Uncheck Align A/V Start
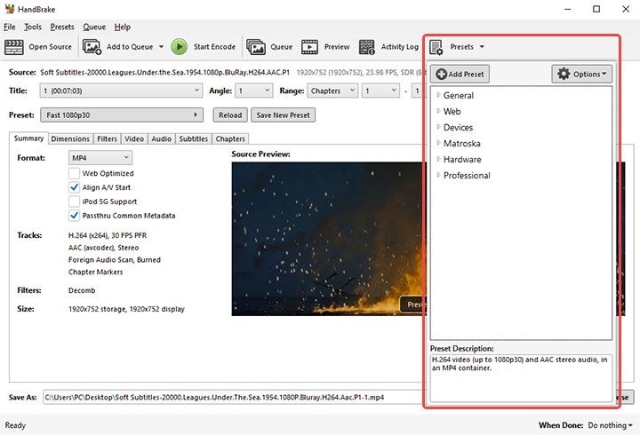Viewport: 640px width, 435px height. pyautogui.click(x=74, y=187)
